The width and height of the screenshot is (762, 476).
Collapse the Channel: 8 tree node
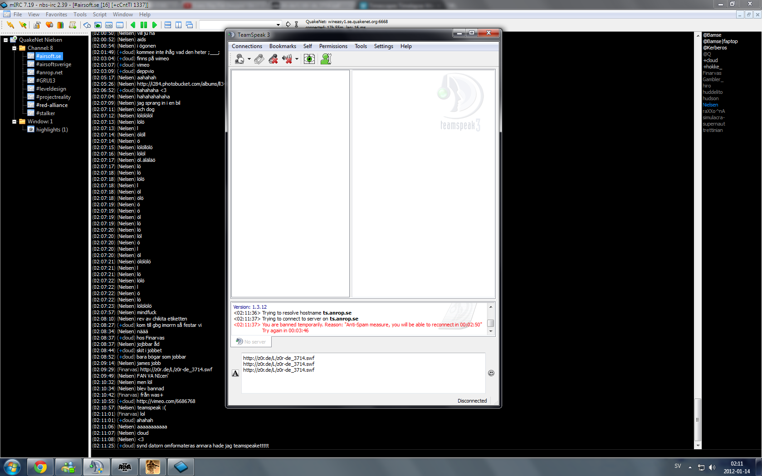coord(14,48)
